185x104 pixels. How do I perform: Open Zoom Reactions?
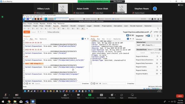pyautogui.click(x=112, y=96)
